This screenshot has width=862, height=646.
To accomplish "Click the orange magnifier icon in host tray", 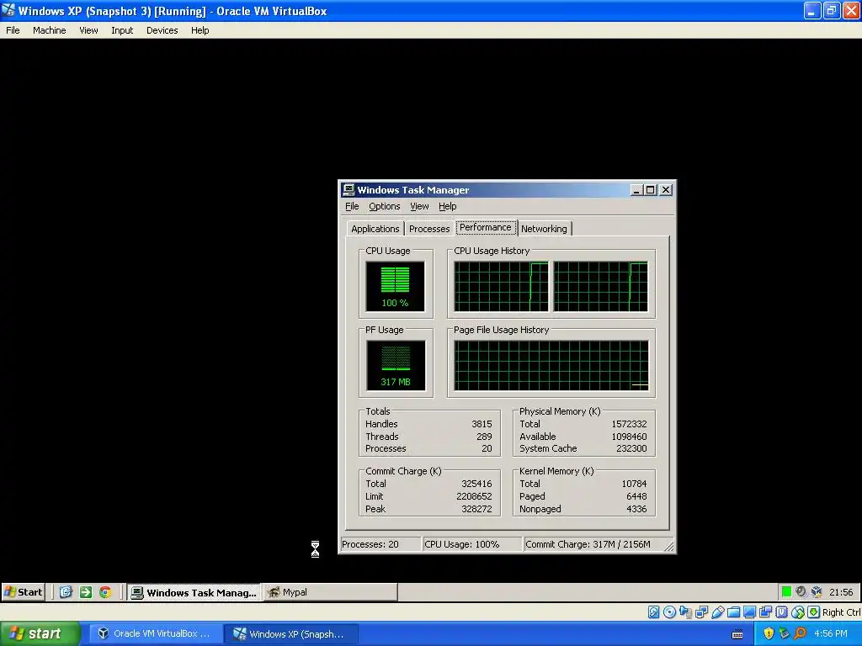I will 800,633.
